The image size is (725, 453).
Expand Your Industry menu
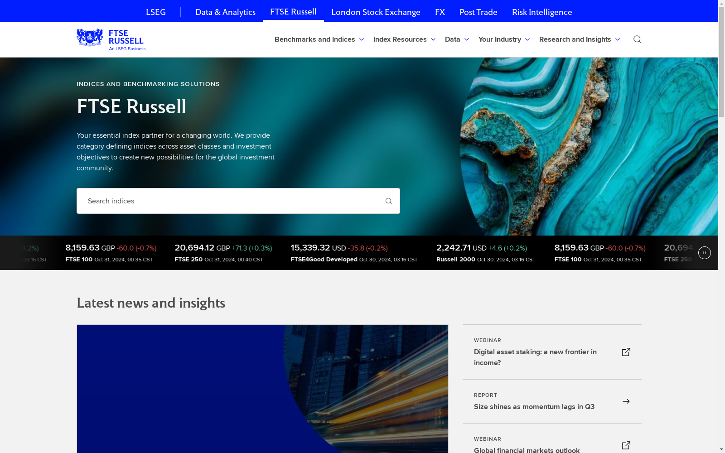pyautogui.click(x=504, y=39)
